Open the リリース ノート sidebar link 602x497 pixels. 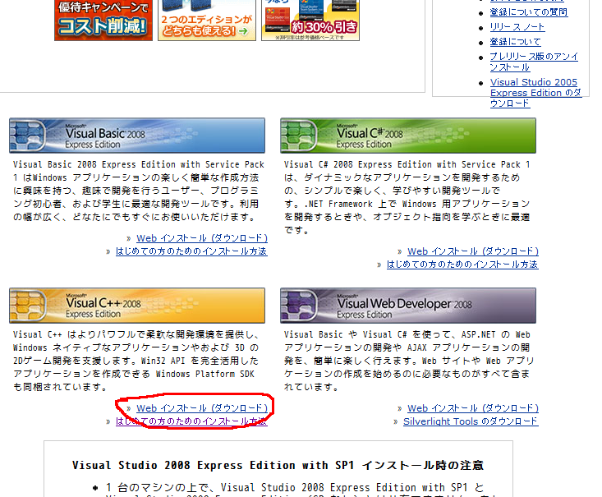(x=517, y=27)
